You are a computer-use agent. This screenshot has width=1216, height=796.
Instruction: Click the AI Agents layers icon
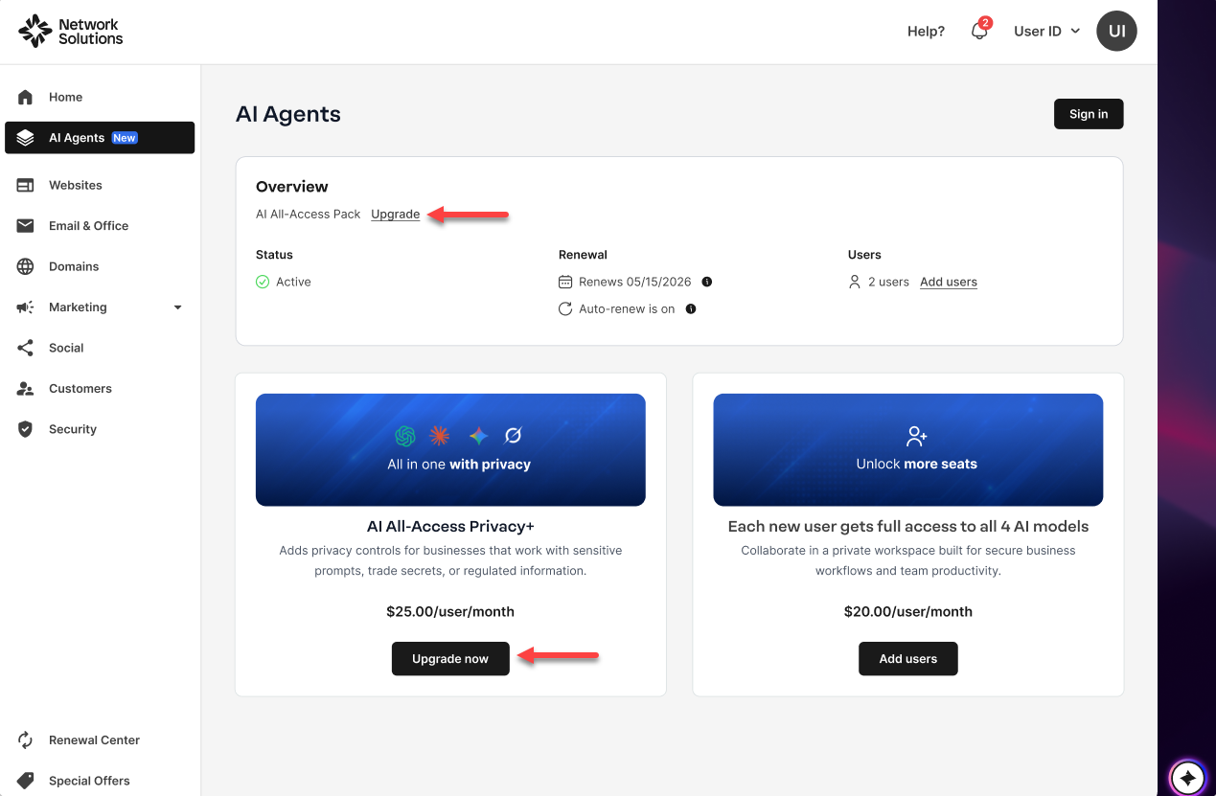[x=26, y=138]
